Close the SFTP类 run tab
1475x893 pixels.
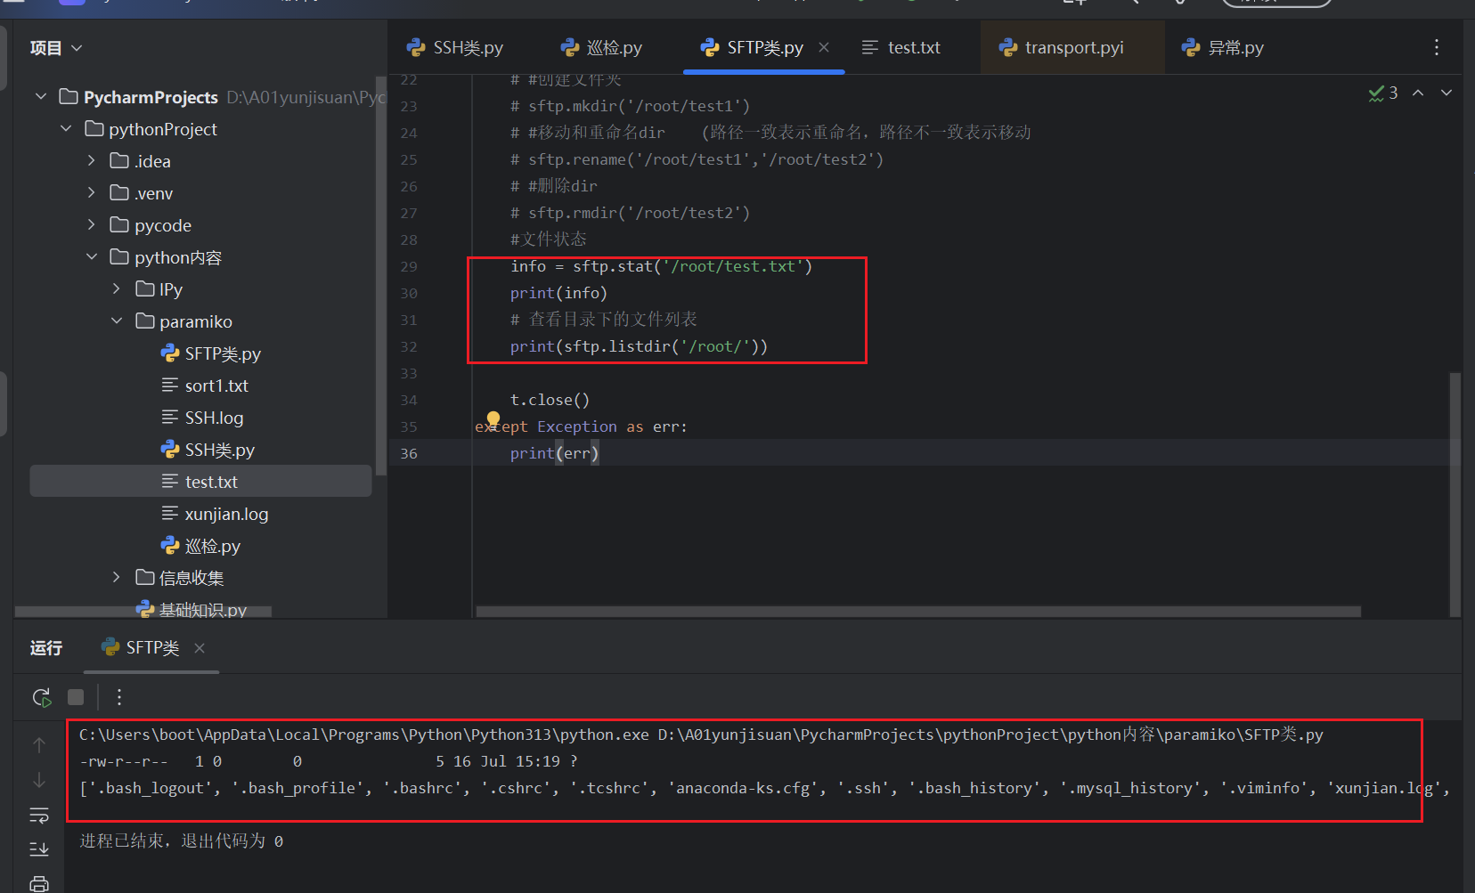[x=200, y=647]
